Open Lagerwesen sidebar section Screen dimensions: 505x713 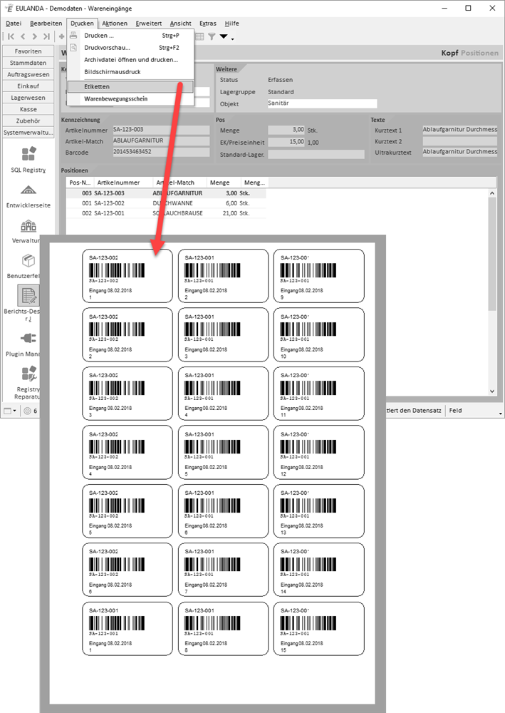tap(28, 98)
